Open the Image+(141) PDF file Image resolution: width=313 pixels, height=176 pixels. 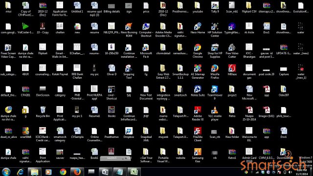point(266,110)
